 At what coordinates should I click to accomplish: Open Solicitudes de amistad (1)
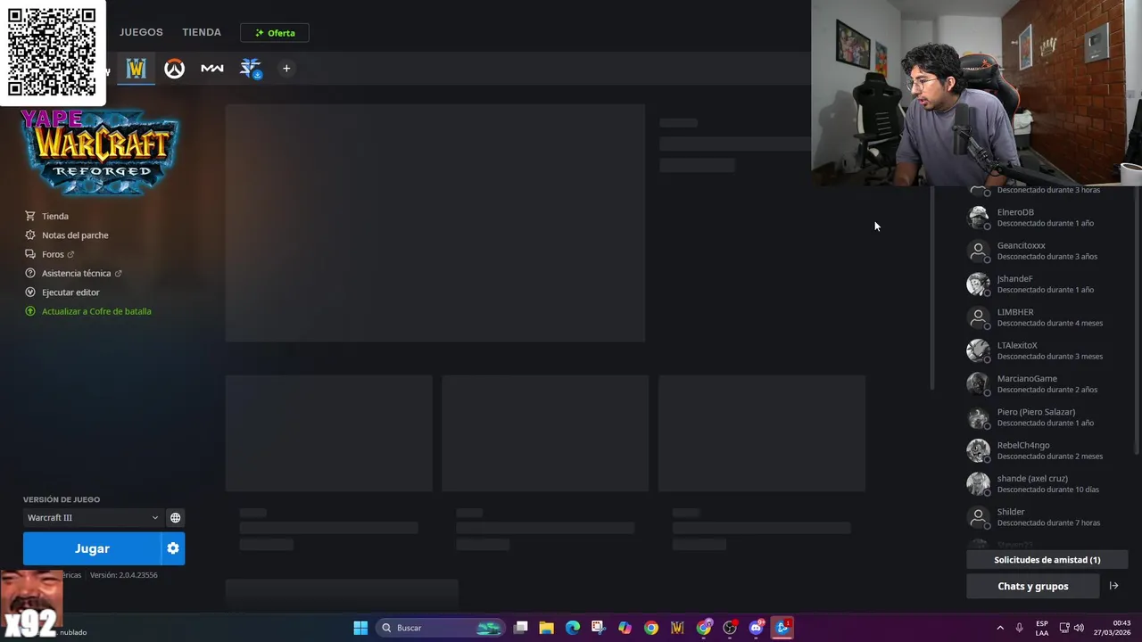1047,560
